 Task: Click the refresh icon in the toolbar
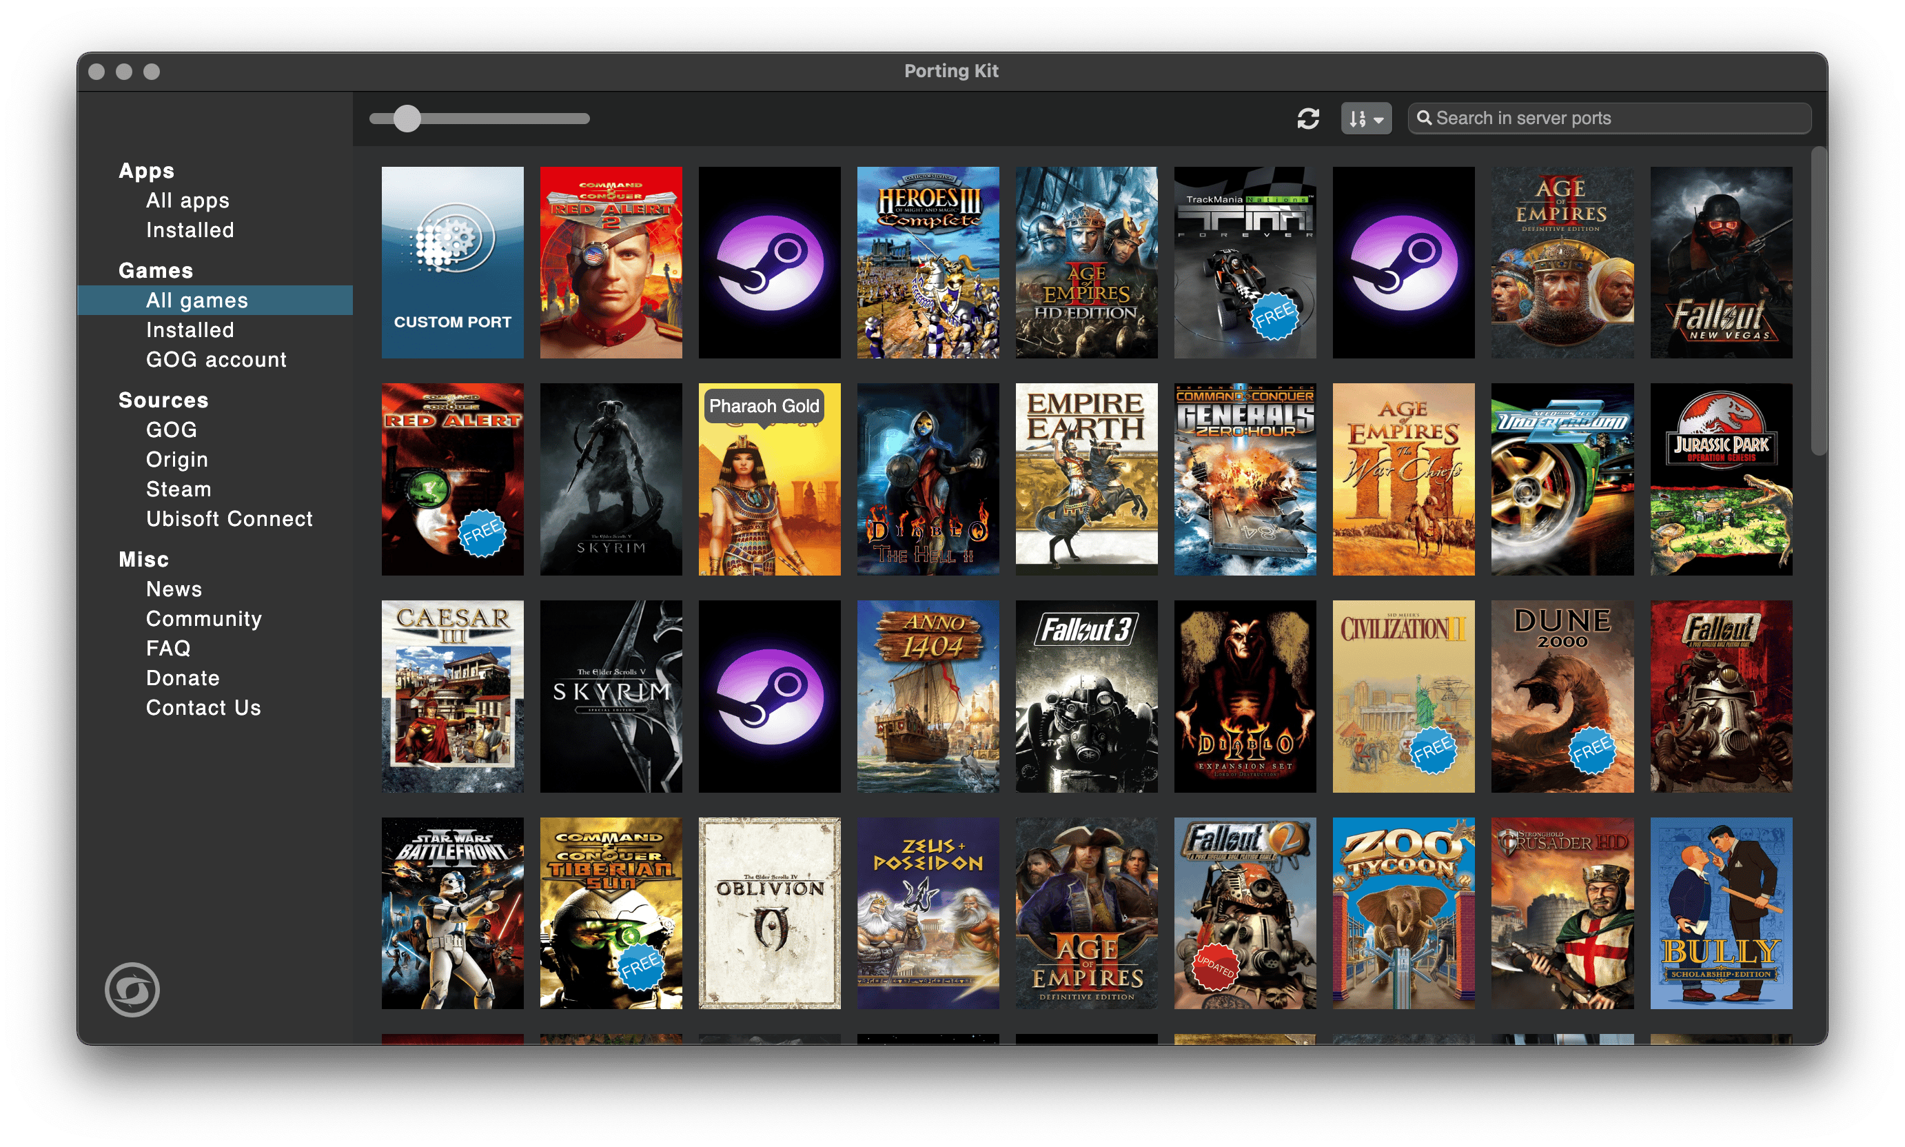(x=1307, y=119)
